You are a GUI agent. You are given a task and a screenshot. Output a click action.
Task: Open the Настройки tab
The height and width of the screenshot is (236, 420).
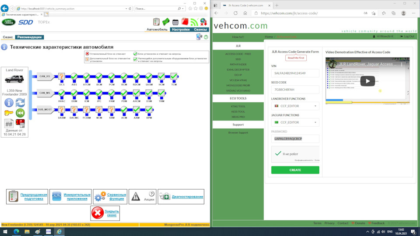tap(181, 29)
